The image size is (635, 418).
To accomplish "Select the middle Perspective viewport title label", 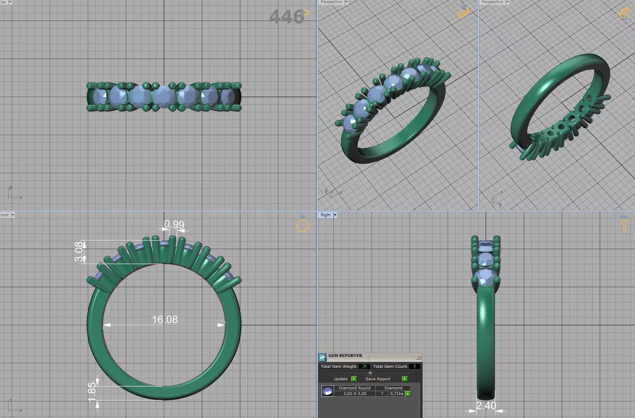I will coord(331,2).
